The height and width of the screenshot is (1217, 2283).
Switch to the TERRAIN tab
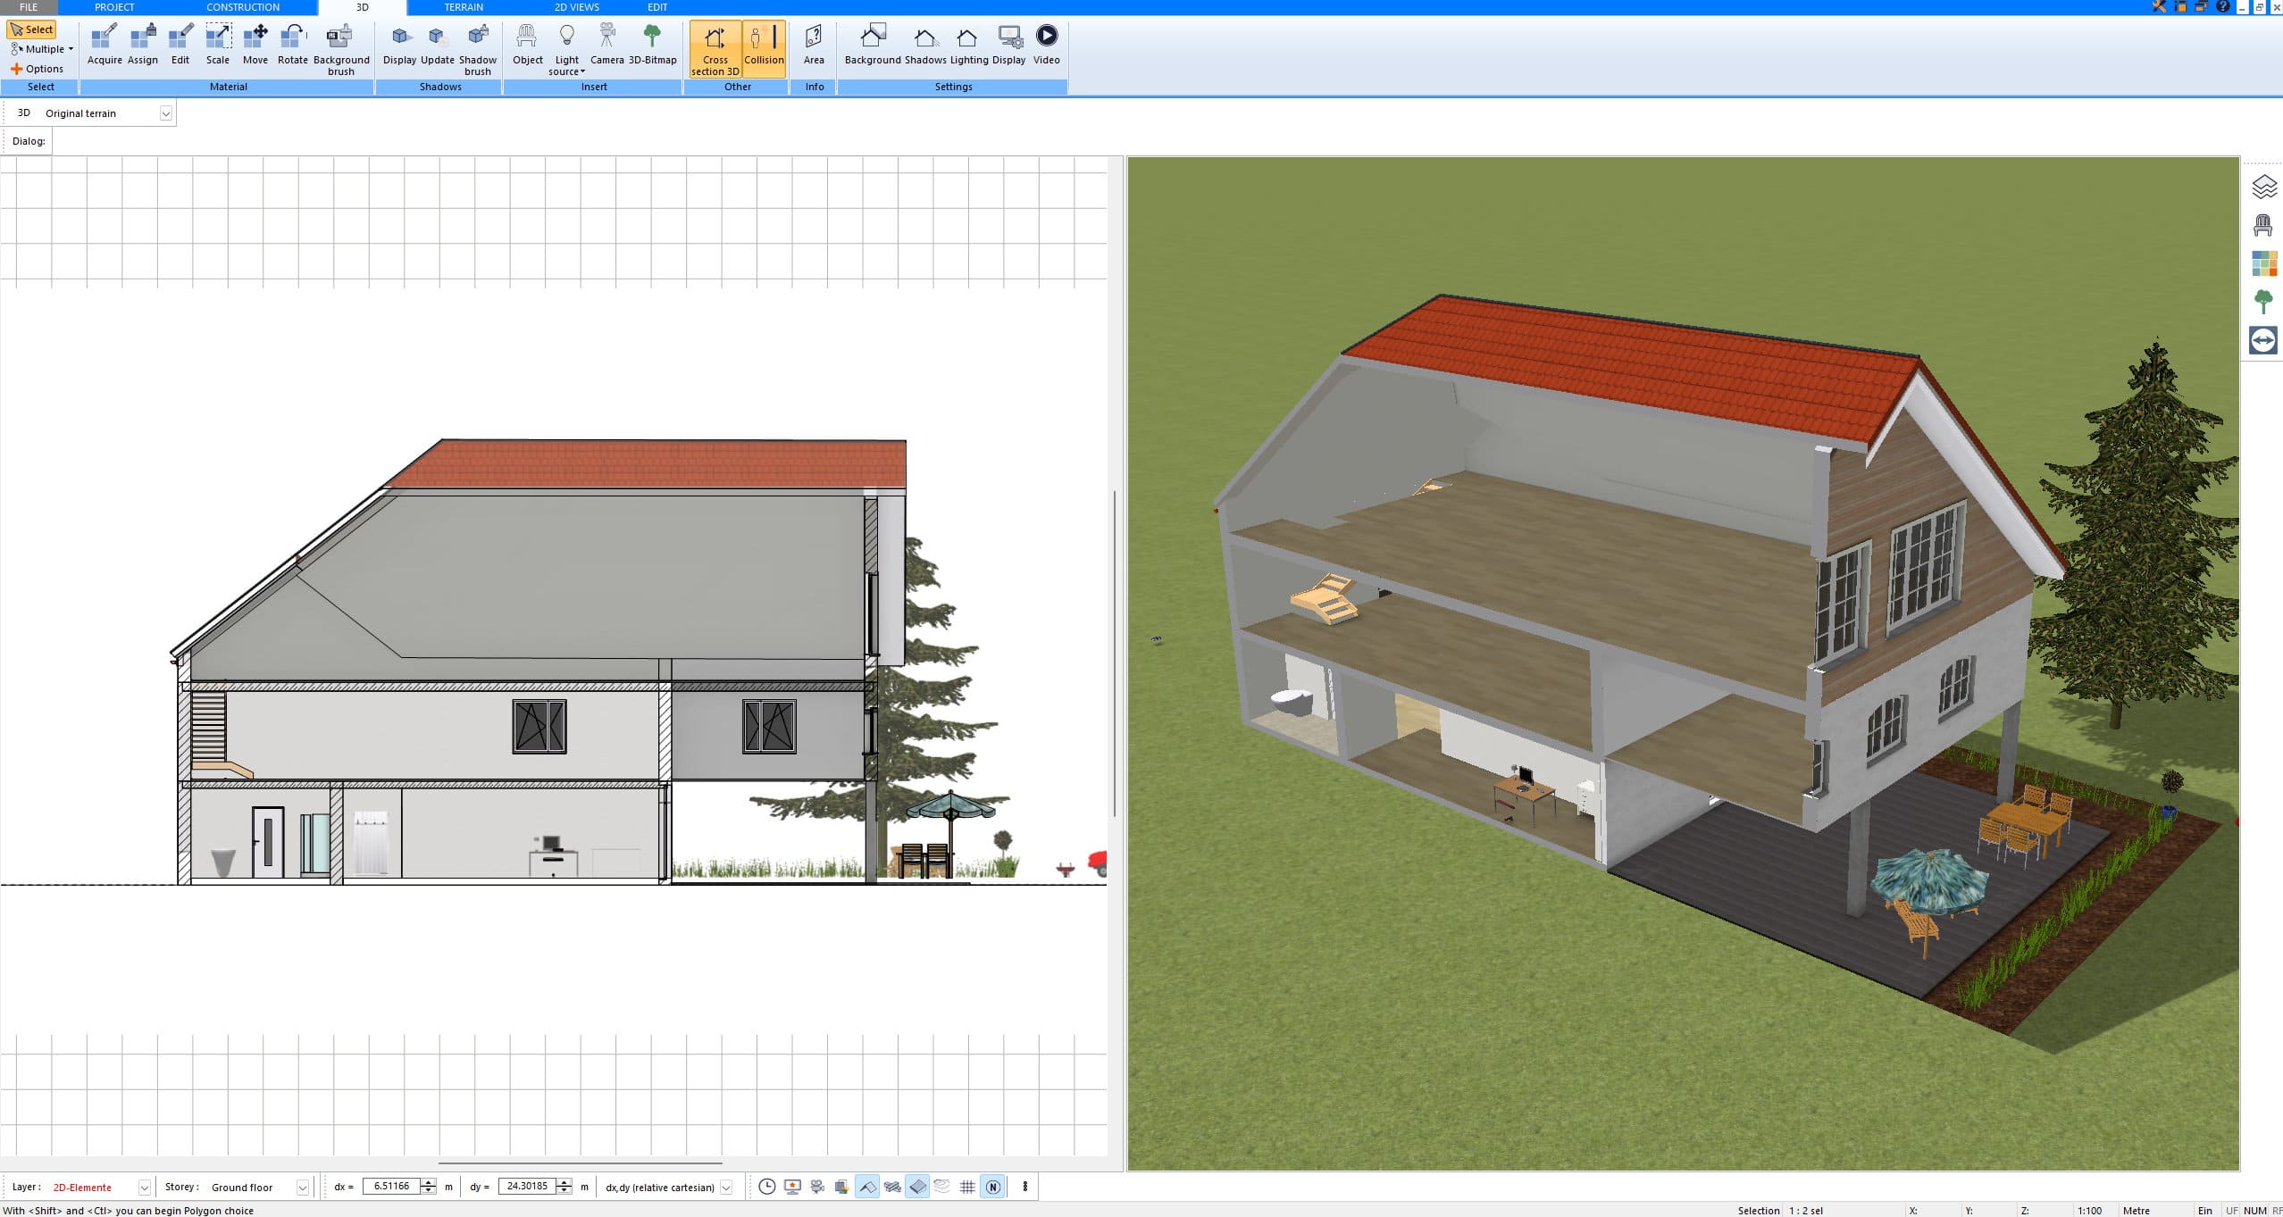[x=464, y=7]
